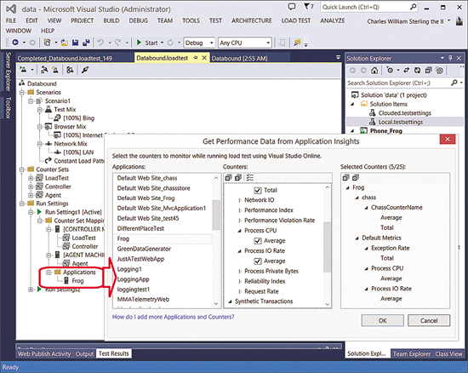This screenshot has width=468, height=373.
Task: Click the search magnifier icon in Solution Explorer
Action: (454, 83)
